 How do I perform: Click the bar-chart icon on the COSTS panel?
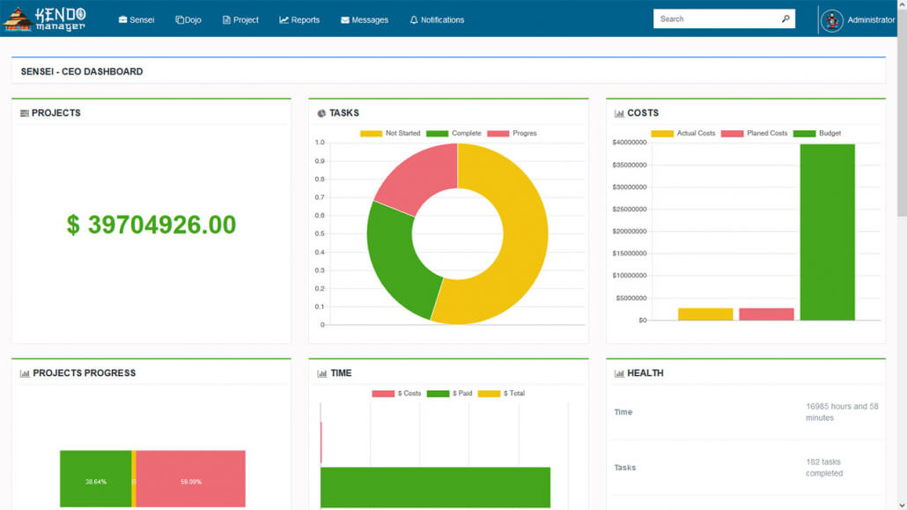617,113
